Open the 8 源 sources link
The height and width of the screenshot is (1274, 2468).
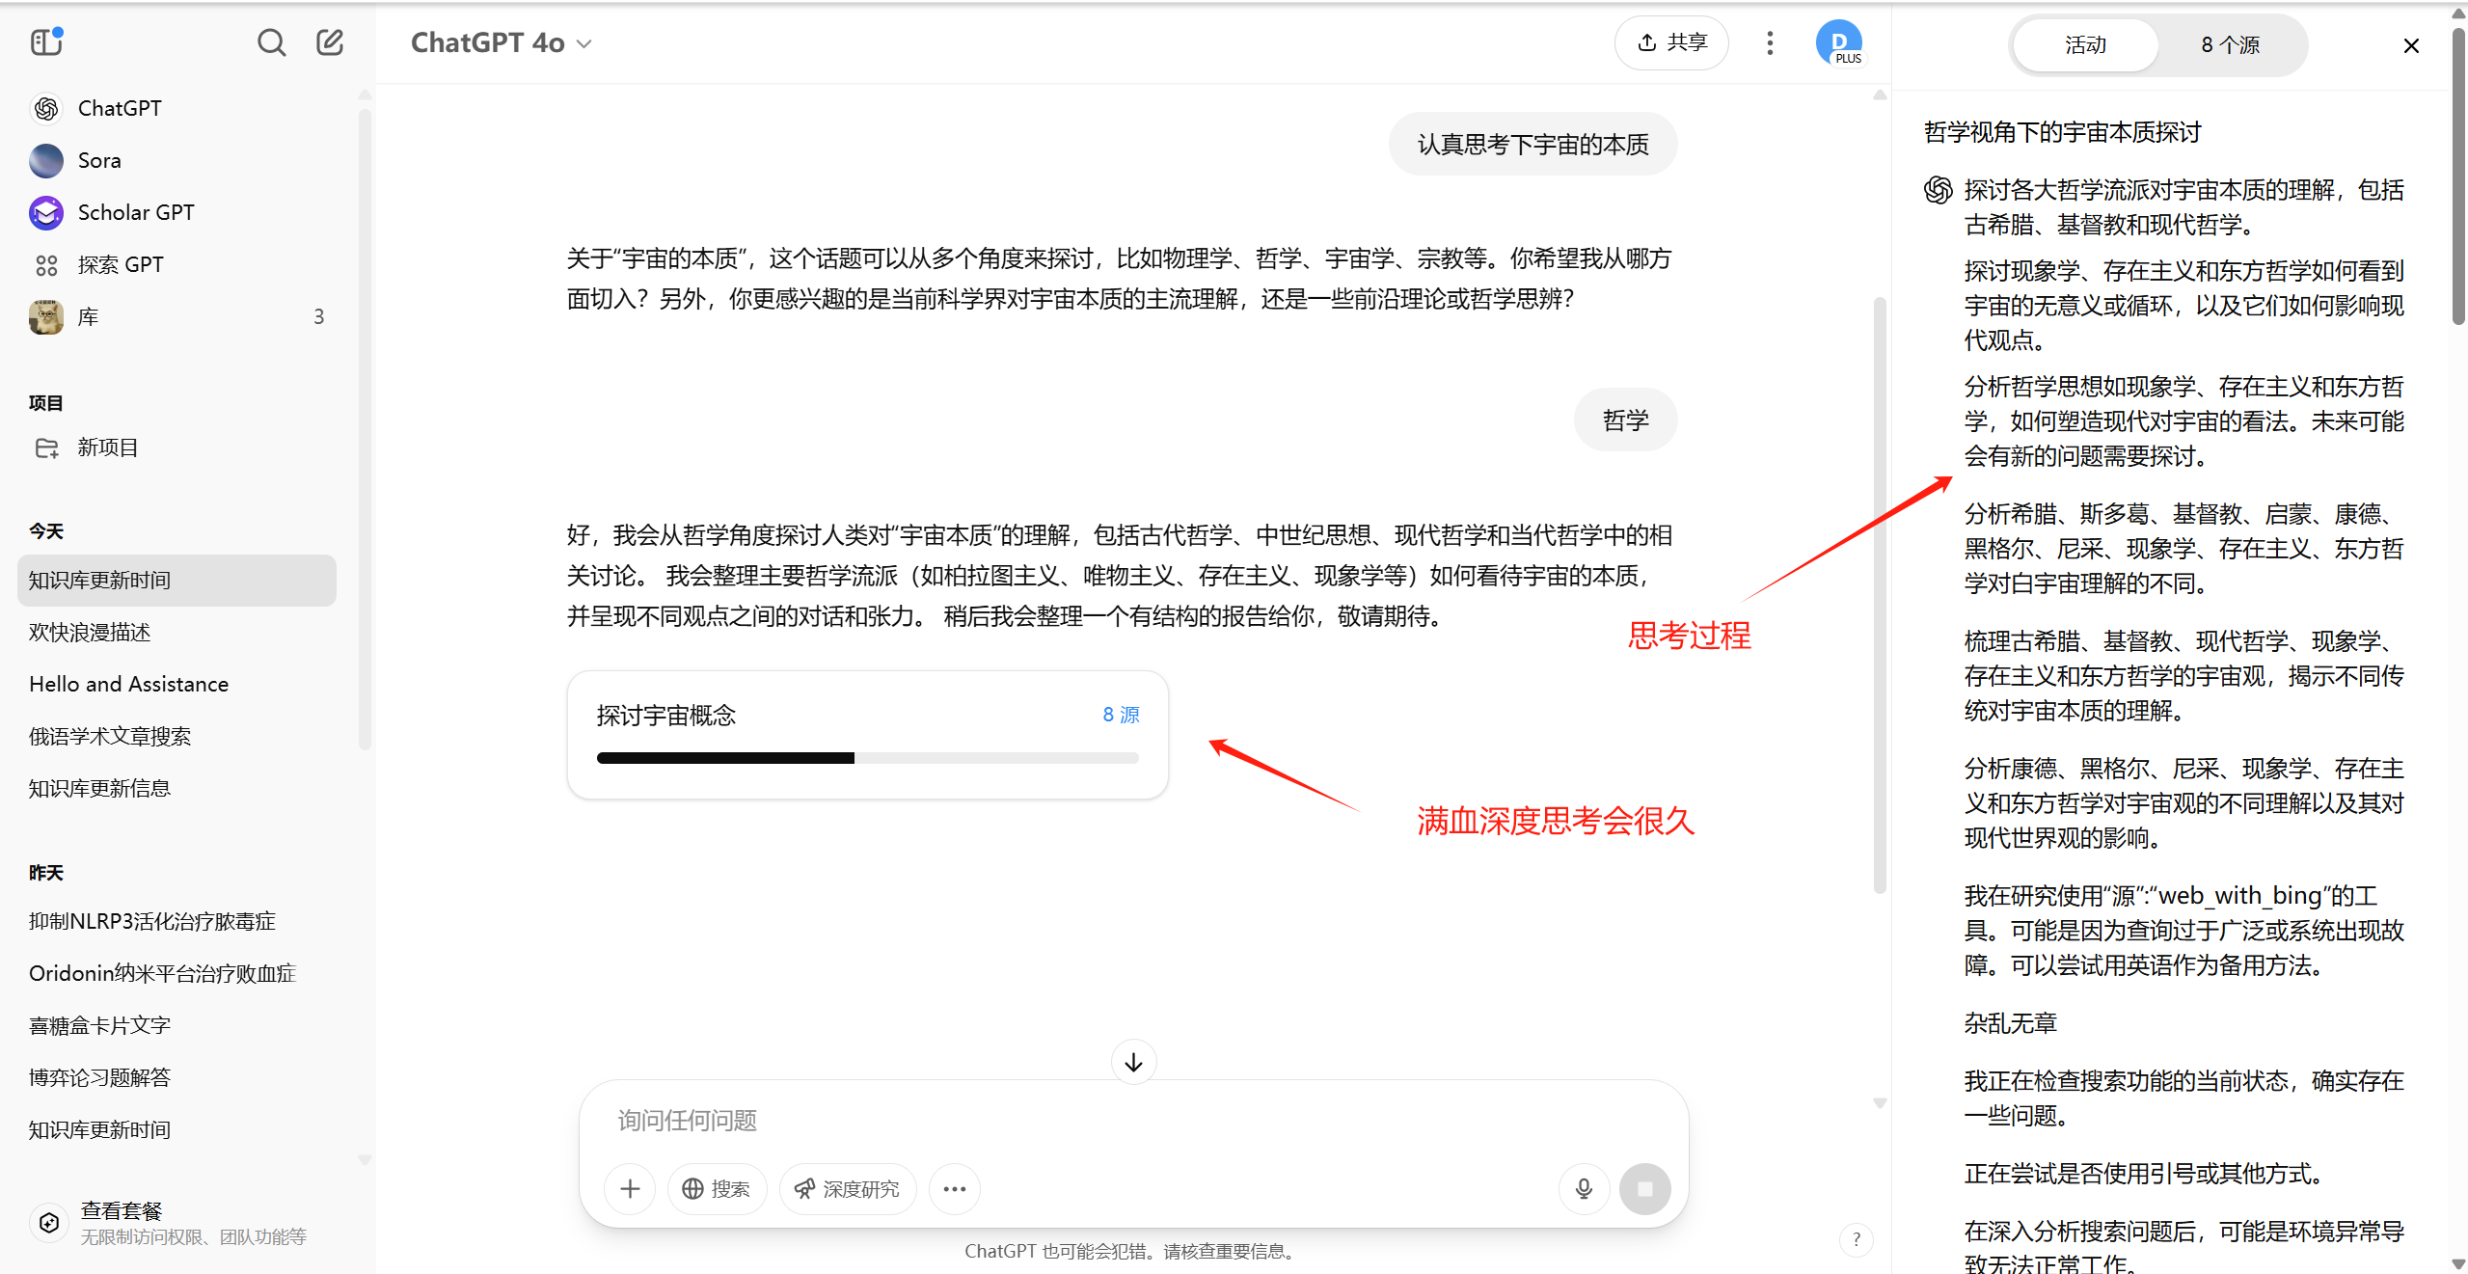point(1121,715)
